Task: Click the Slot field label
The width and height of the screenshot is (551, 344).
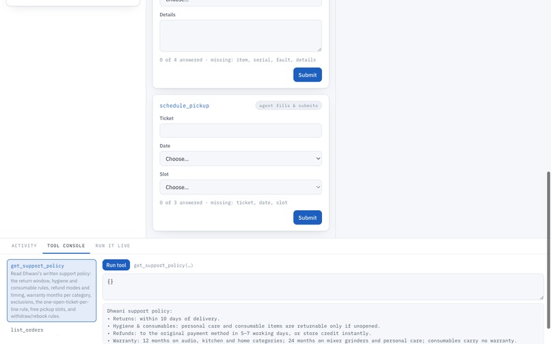Action: click(164, 174)
